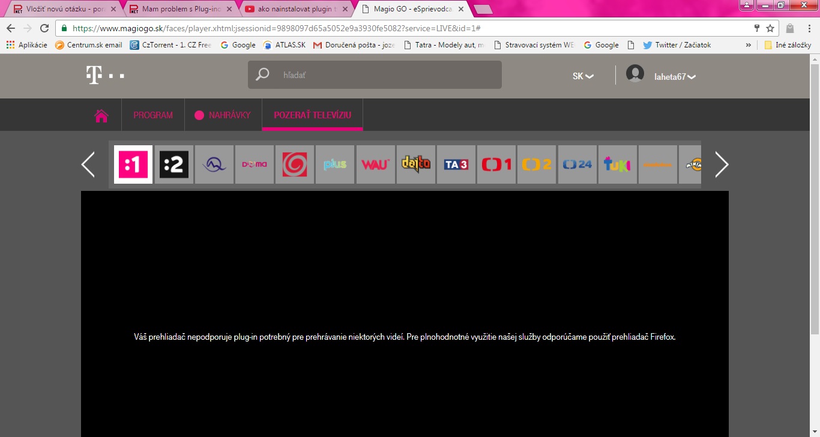This screenshot has width=820, height=437.
Task: Go back to the previous page
Action: pyautogui.click(x=11, y=28)
